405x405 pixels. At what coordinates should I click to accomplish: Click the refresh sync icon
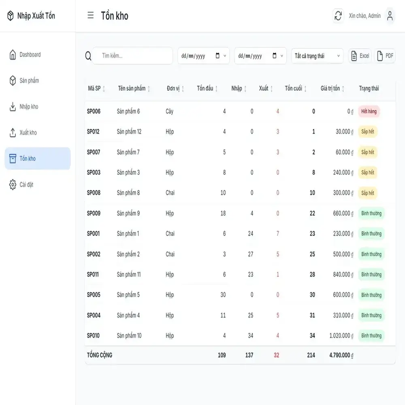click(338, 16)
